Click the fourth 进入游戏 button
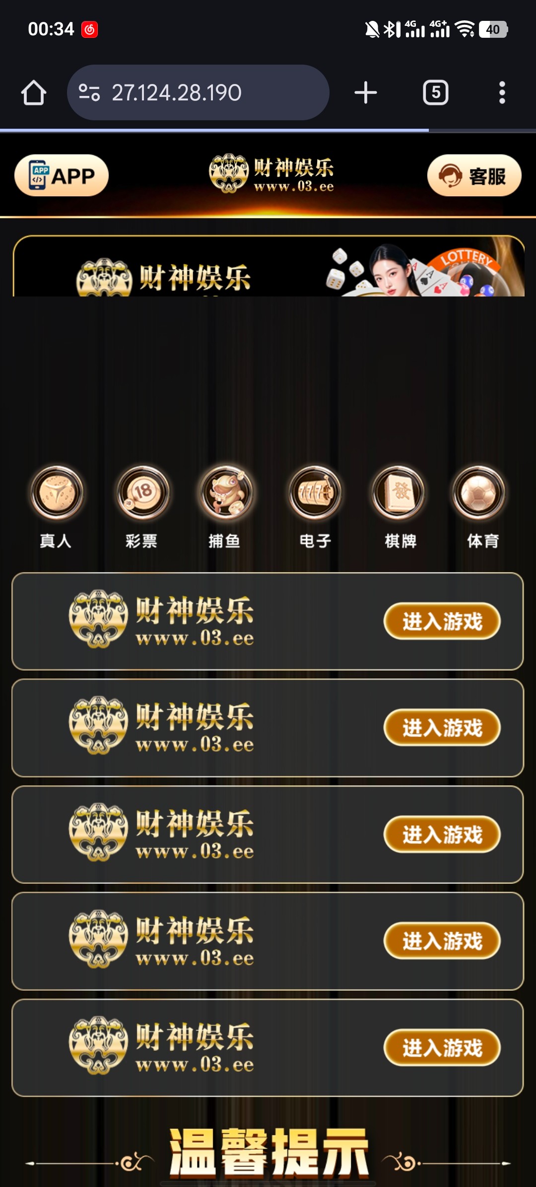 pyautogui.click(x=442, y=941)
